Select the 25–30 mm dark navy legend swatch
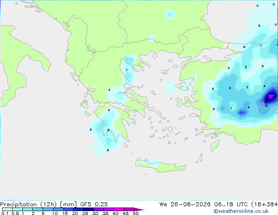The image size is (278, 215). click(x=88, y=209)
